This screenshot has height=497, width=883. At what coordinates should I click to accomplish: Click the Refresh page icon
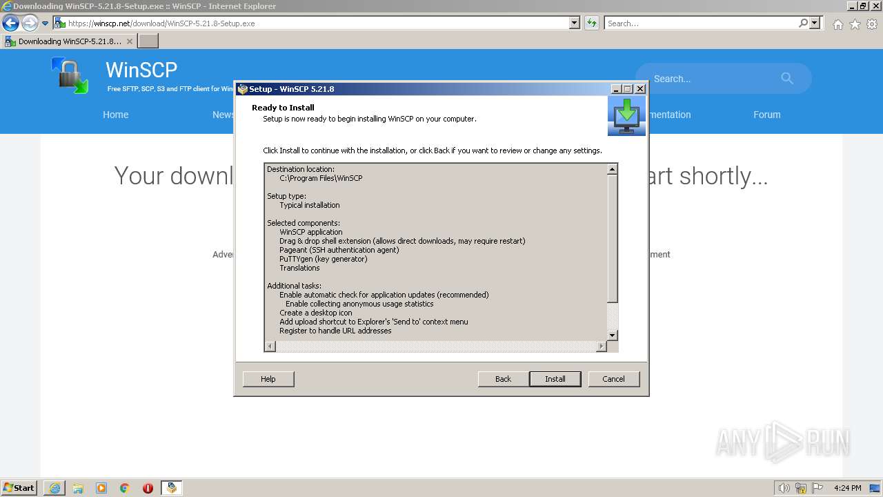[591, 23]
